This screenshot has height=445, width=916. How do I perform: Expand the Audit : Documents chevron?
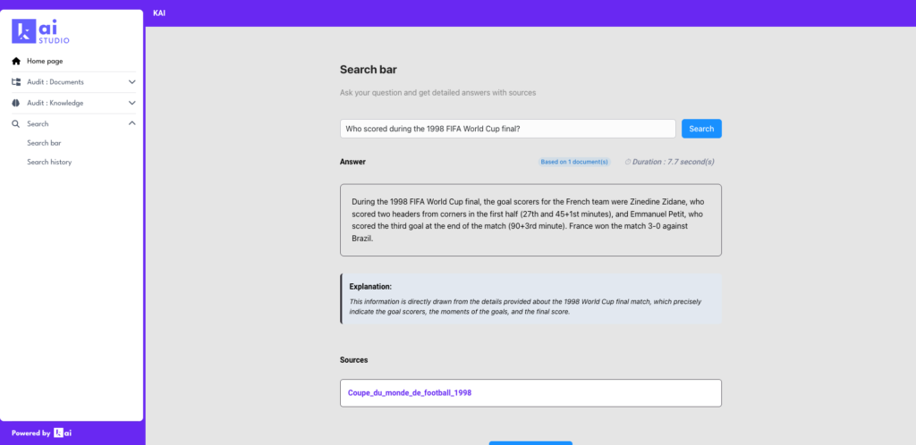132,81
